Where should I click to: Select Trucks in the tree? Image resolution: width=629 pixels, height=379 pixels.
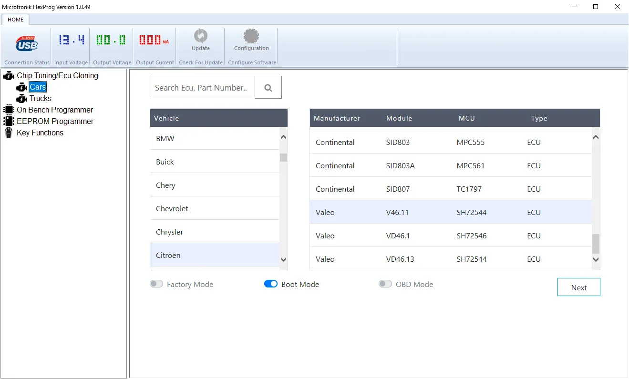tap(40, 99)
